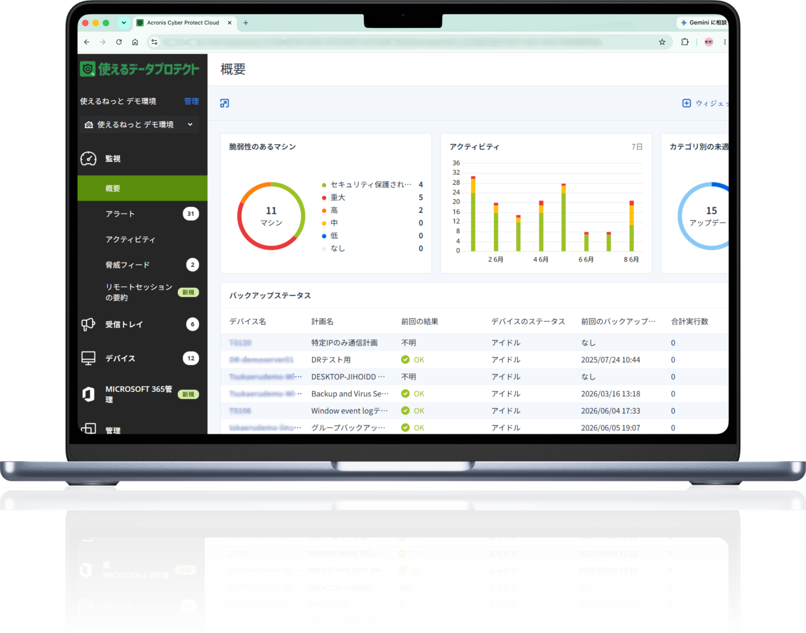806x633 pixels.
Task: Click the 中 legend entry
Action: [372, 223]
